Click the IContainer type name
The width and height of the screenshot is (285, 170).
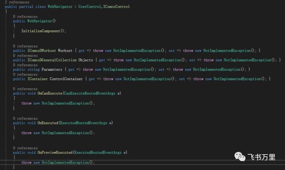tap(37, 79)
